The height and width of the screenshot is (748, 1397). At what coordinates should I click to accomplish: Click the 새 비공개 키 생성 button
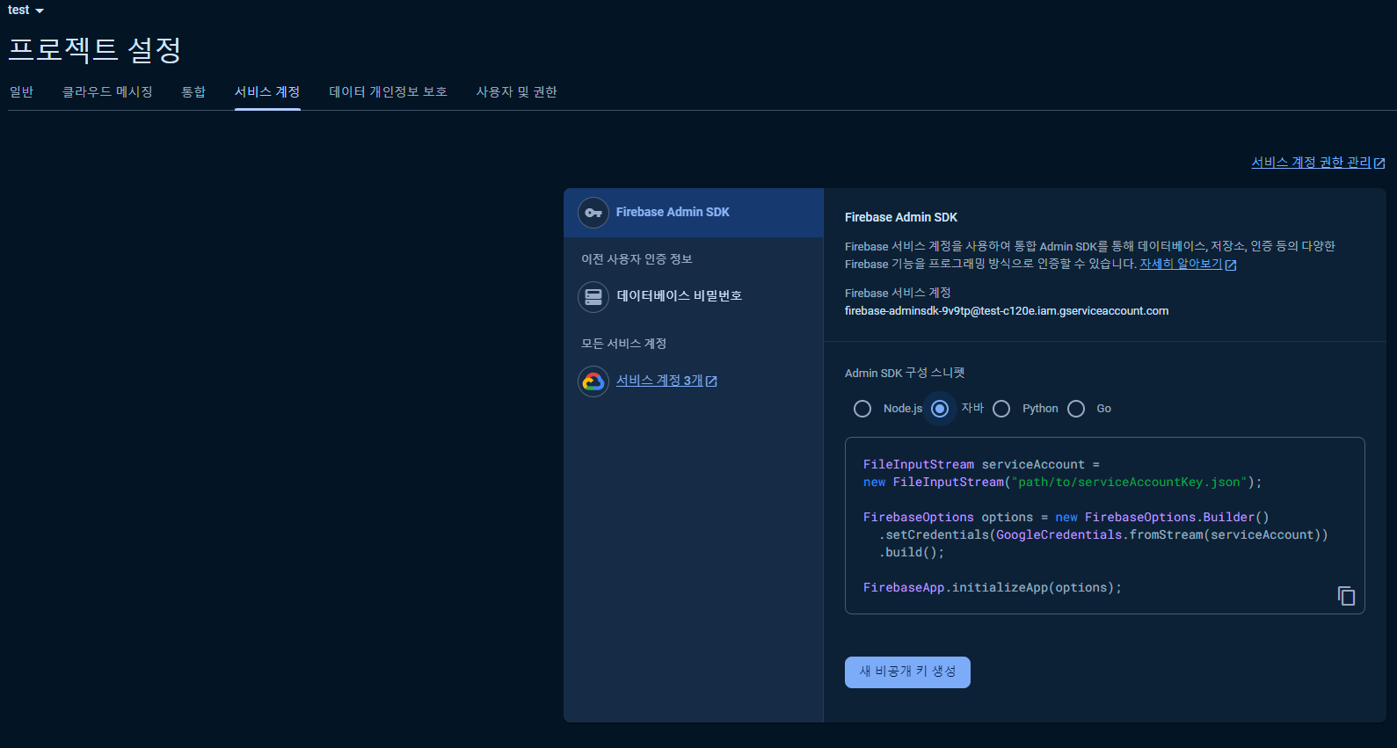coord(907,672)
